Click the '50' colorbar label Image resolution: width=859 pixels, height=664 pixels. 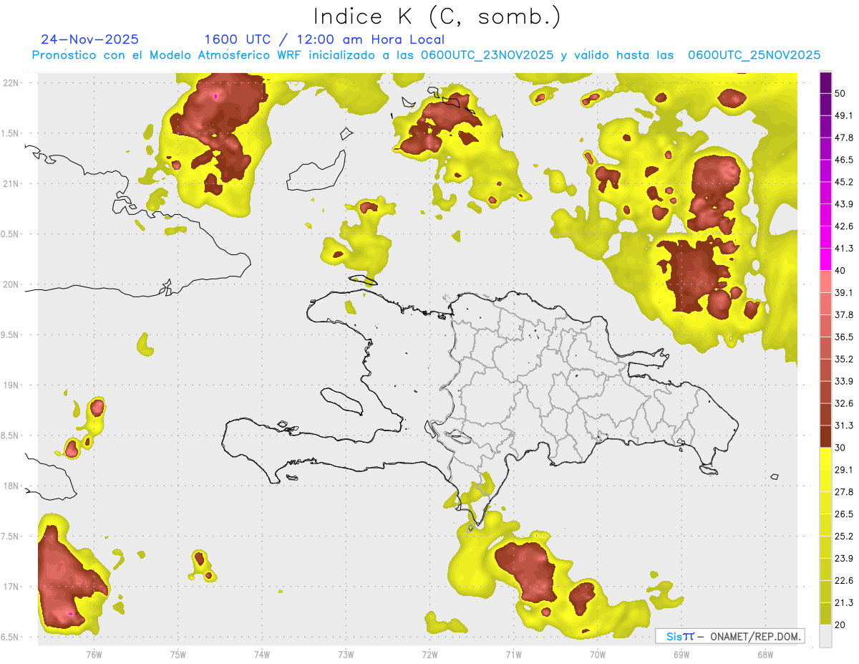click(x=841, y=95)
